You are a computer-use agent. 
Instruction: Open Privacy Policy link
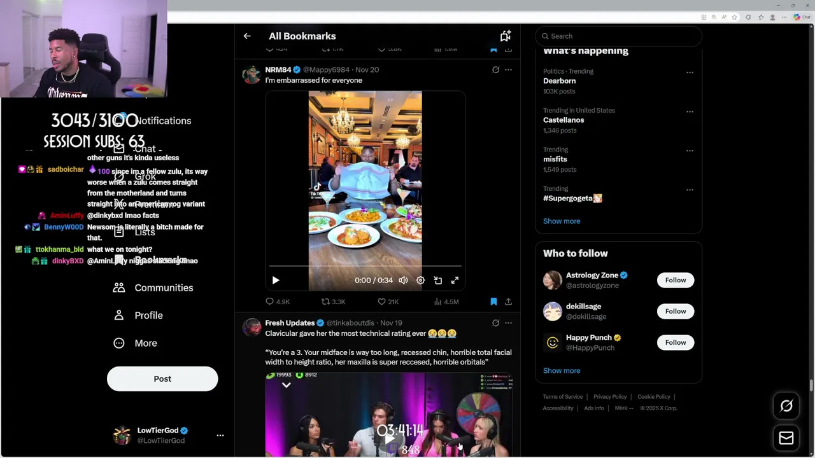point(610,397)
